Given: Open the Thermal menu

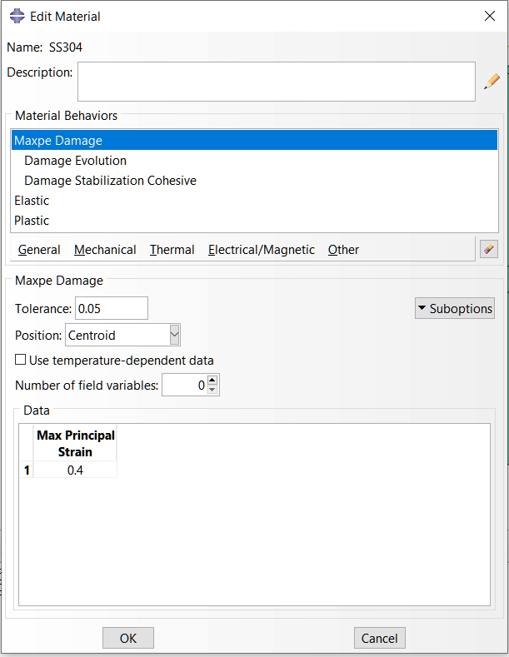Looking at the screenshot, I should pyautogui.click(x=172, y=250).
